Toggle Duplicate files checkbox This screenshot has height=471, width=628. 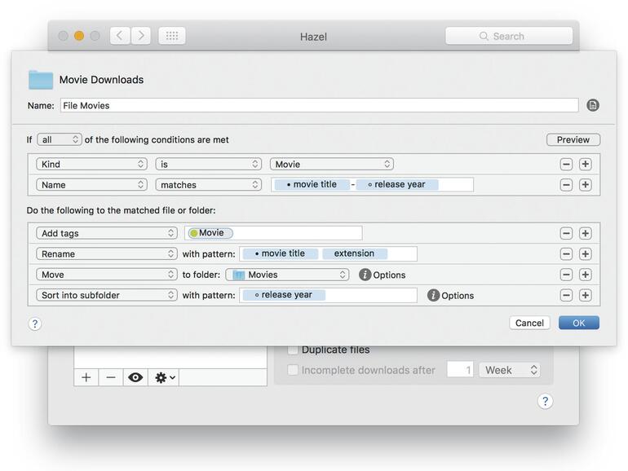[x=293, y=350]
